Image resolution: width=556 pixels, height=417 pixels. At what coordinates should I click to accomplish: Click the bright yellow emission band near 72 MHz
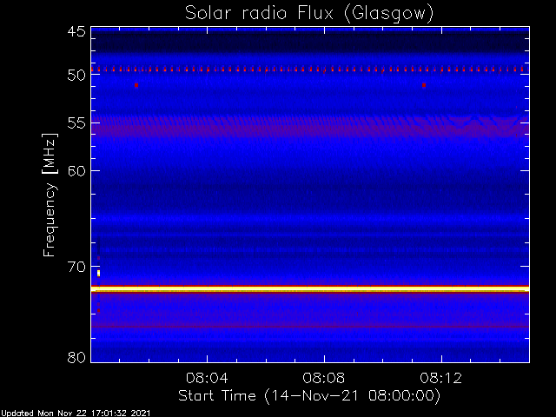[310, 289]
